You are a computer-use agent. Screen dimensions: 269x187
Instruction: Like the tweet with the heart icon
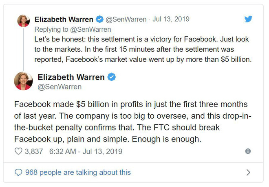[x=18, y=151]
